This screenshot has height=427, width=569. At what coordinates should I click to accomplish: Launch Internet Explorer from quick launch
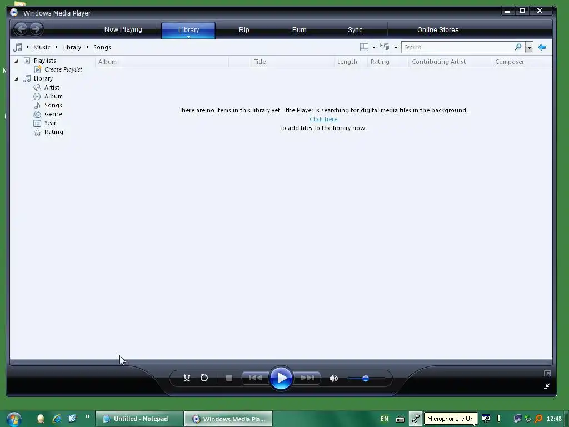(x=57, y=419)
